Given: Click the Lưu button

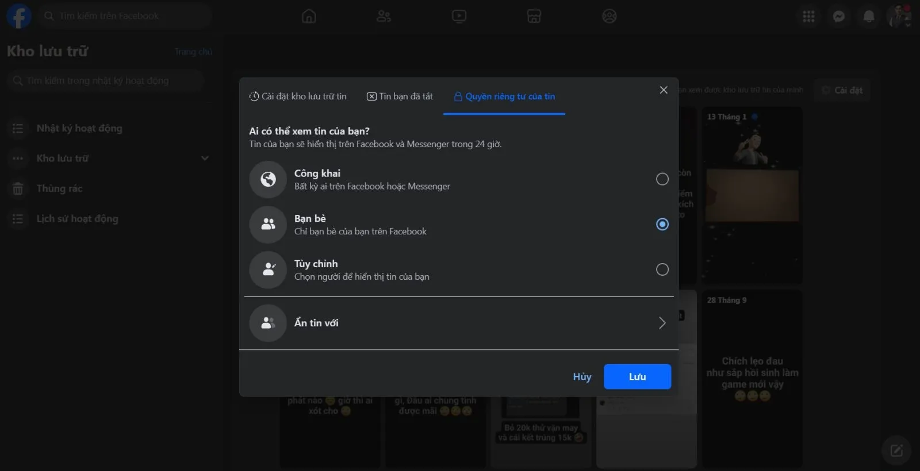Looking at the screenshot, I should 637,377.
